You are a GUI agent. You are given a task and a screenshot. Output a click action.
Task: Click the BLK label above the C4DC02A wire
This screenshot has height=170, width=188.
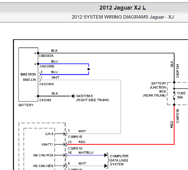54,50
